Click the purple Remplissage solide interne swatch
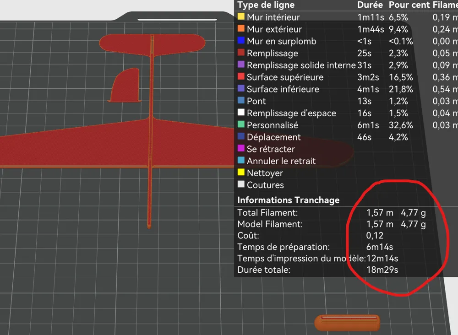This screenshot has width=458, height=335. point(241,65)
